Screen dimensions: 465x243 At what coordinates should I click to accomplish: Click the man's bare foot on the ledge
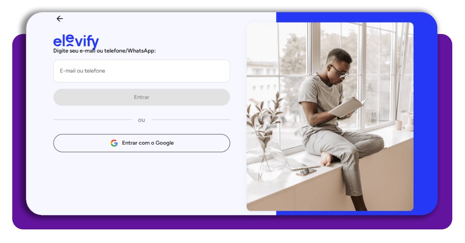(x=326, y=159)
